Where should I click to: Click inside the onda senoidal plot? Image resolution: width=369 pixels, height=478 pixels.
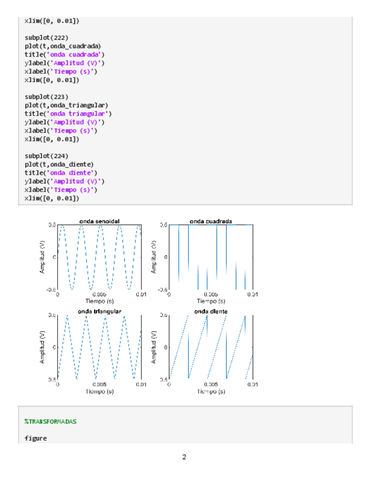point(99,256)
